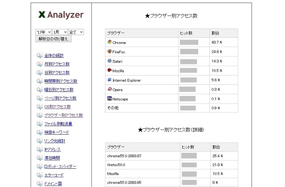
Task: Click the 解析日の切り替え button
Action: coord(53,39)
